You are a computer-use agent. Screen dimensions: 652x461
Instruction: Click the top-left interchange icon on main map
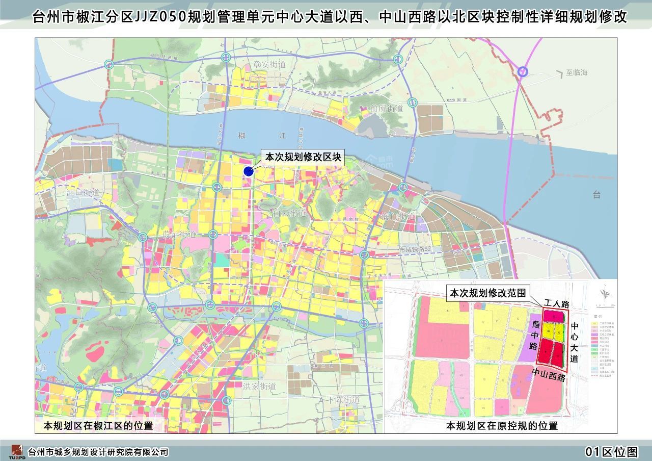(x=108, y=64)
